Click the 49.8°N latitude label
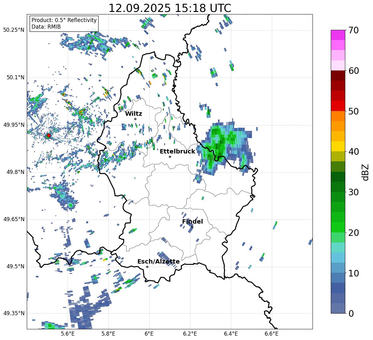 click(15, 172)
